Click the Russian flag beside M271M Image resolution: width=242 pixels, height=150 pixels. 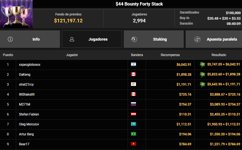(133, 104)
